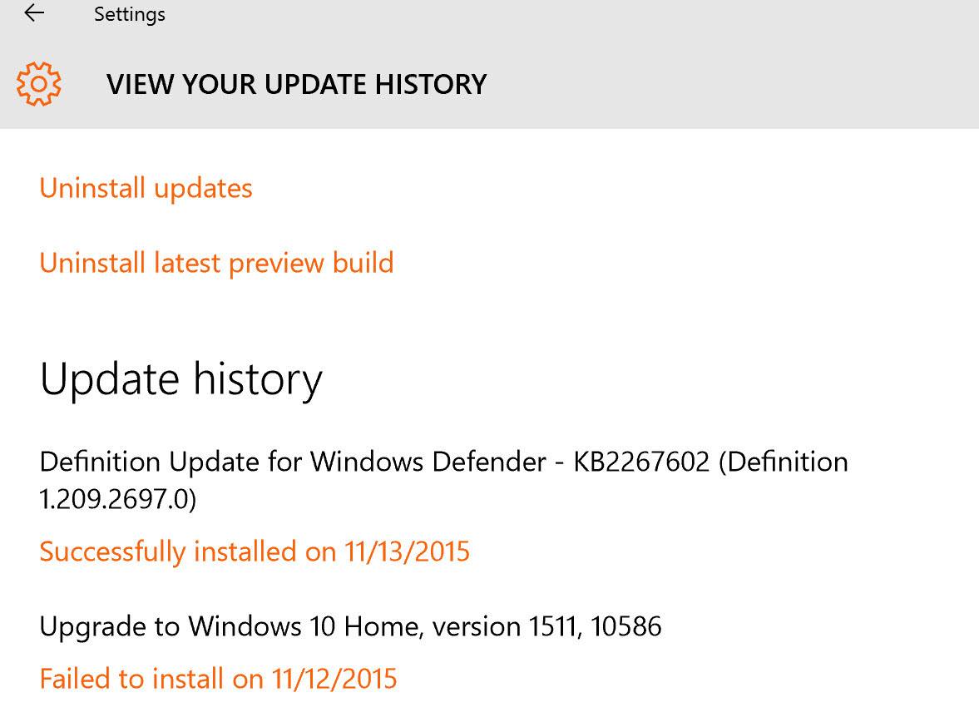
Task: Open the Uninstall updates link
Action: [x=146, y=188]
